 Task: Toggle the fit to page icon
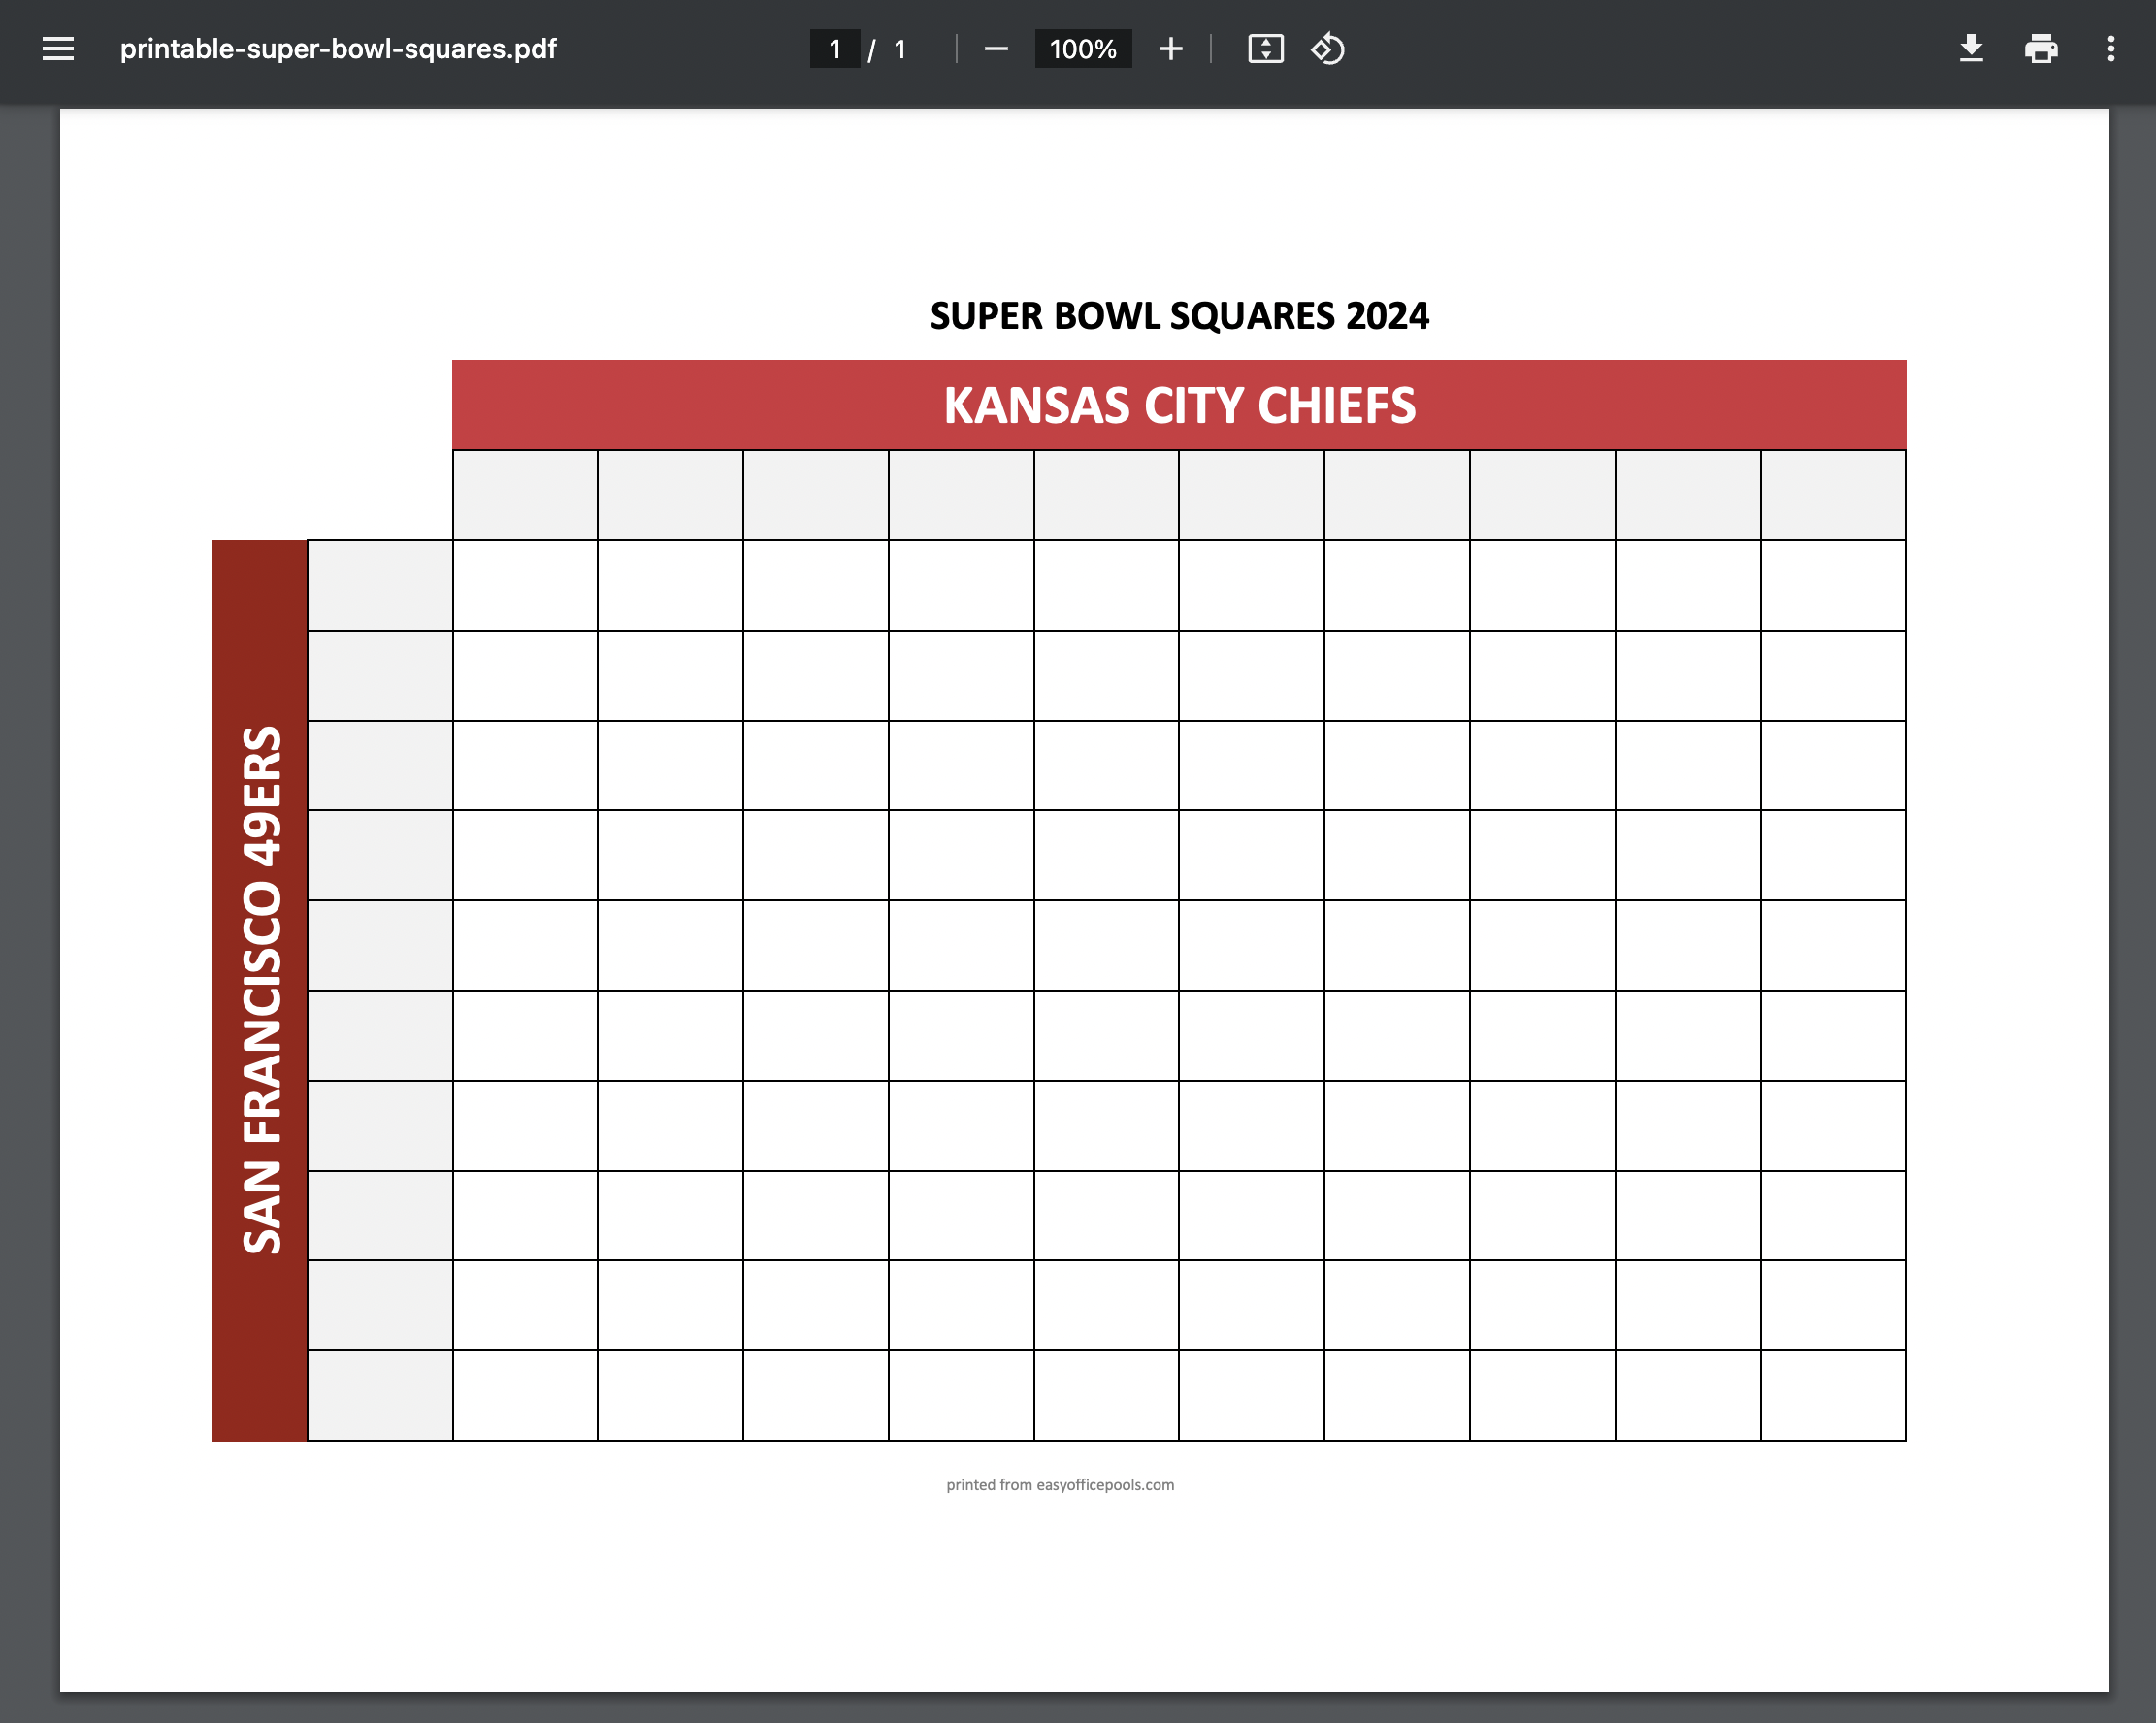point(1265,48)
